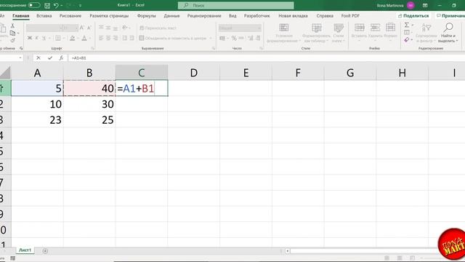Viewport: 465px width, 262px height.
Task: Open the Данные tab
Action: tap(171, 16)
